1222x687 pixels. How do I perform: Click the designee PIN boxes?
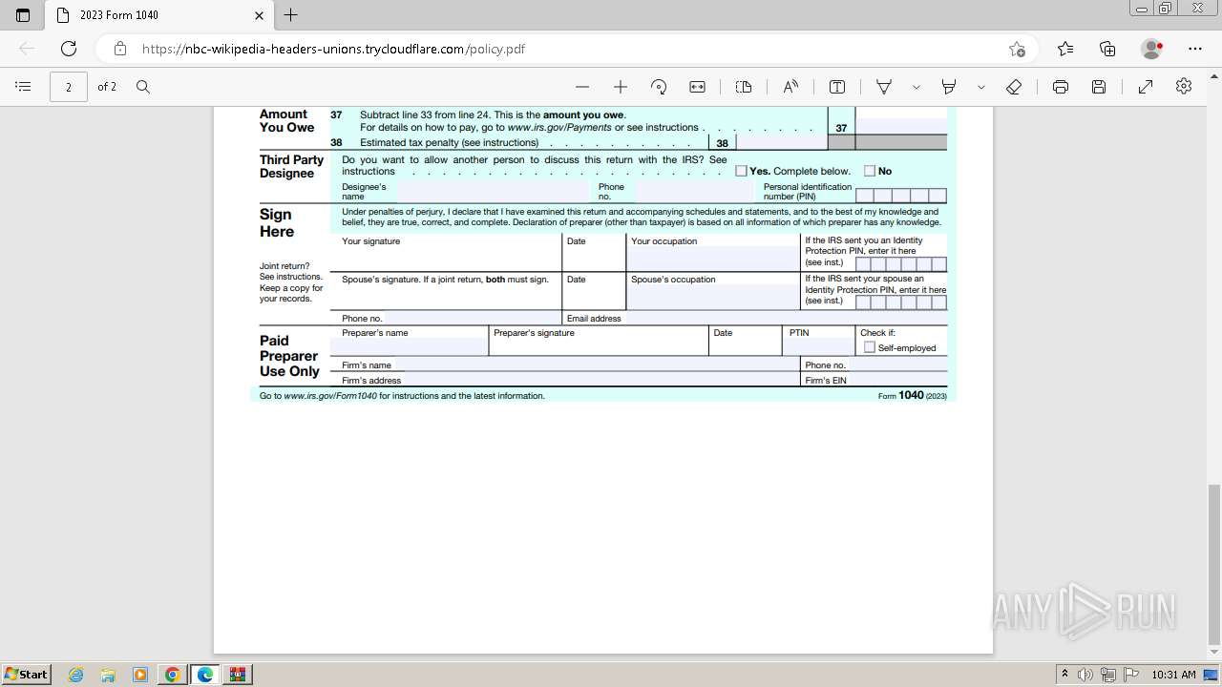[901, 195]
